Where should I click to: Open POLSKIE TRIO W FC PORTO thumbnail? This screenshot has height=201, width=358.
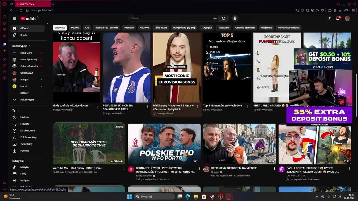point(164,144)
